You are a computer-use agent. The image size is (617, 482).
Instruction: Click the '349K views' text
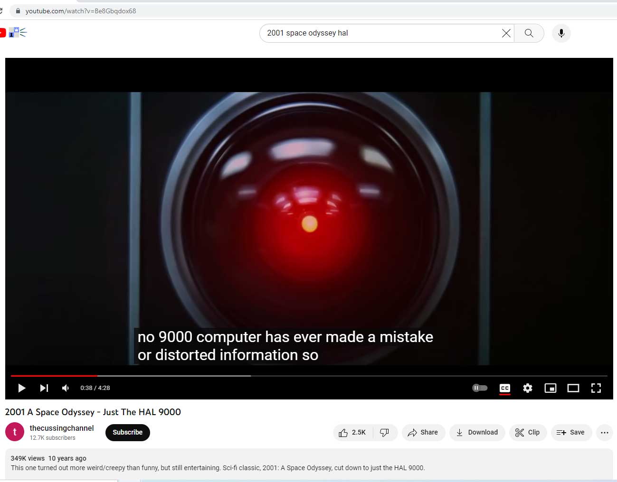click(x=28, y=458)
